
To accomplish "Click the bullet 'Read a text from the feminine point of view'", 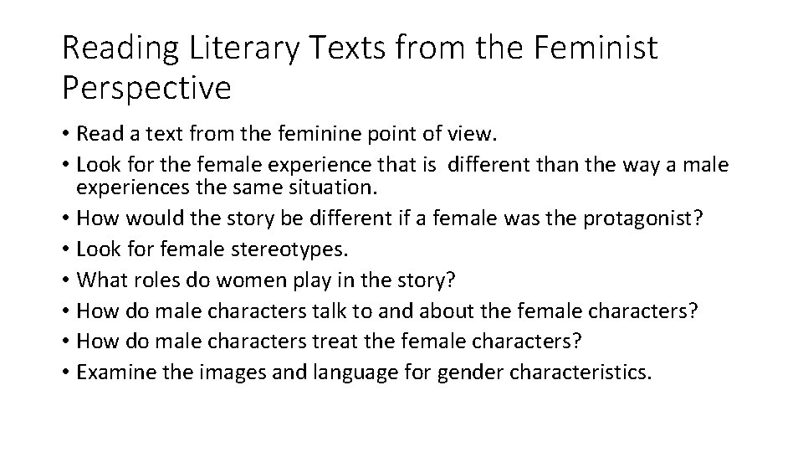I will tap(287, 134).
